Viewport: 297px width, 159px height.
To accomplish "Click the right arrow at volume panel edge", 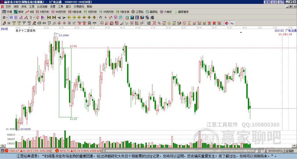I will click(294, 146).
